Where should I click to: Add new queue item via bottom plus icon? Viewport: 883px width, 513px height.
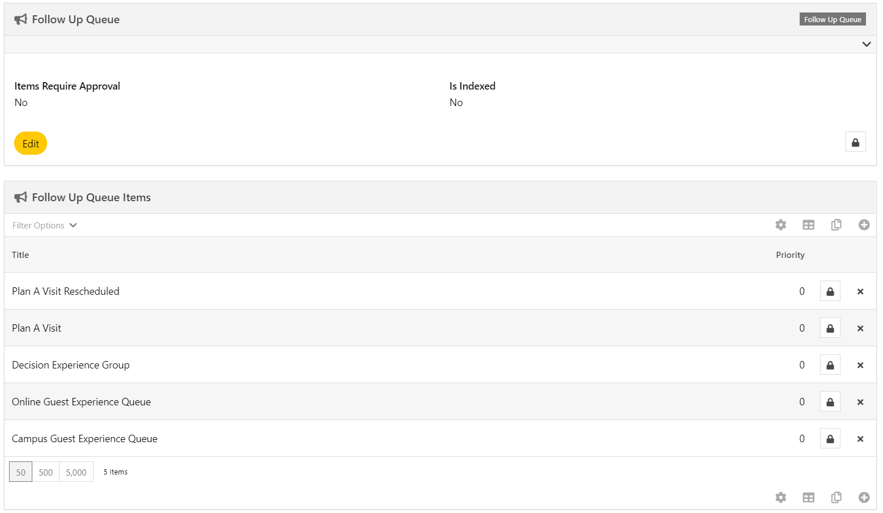pos(864,498)
